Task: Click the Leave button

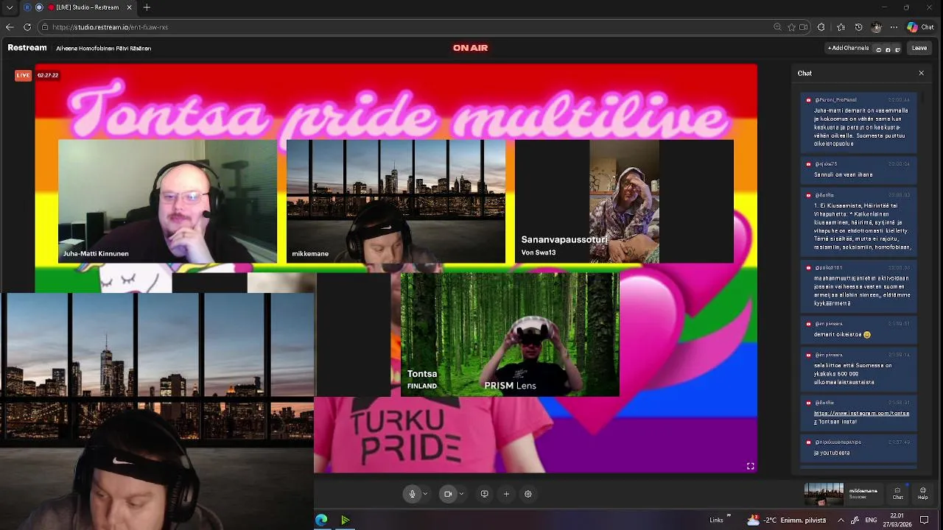Action: click(919, 48)
